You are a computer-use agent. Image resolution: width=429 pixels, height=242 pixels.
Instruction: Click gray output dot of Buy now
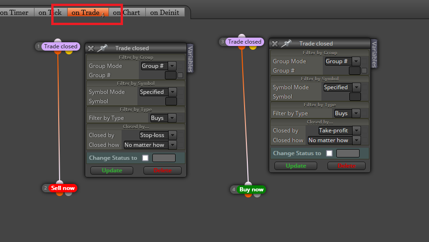[x=257, y=195]
